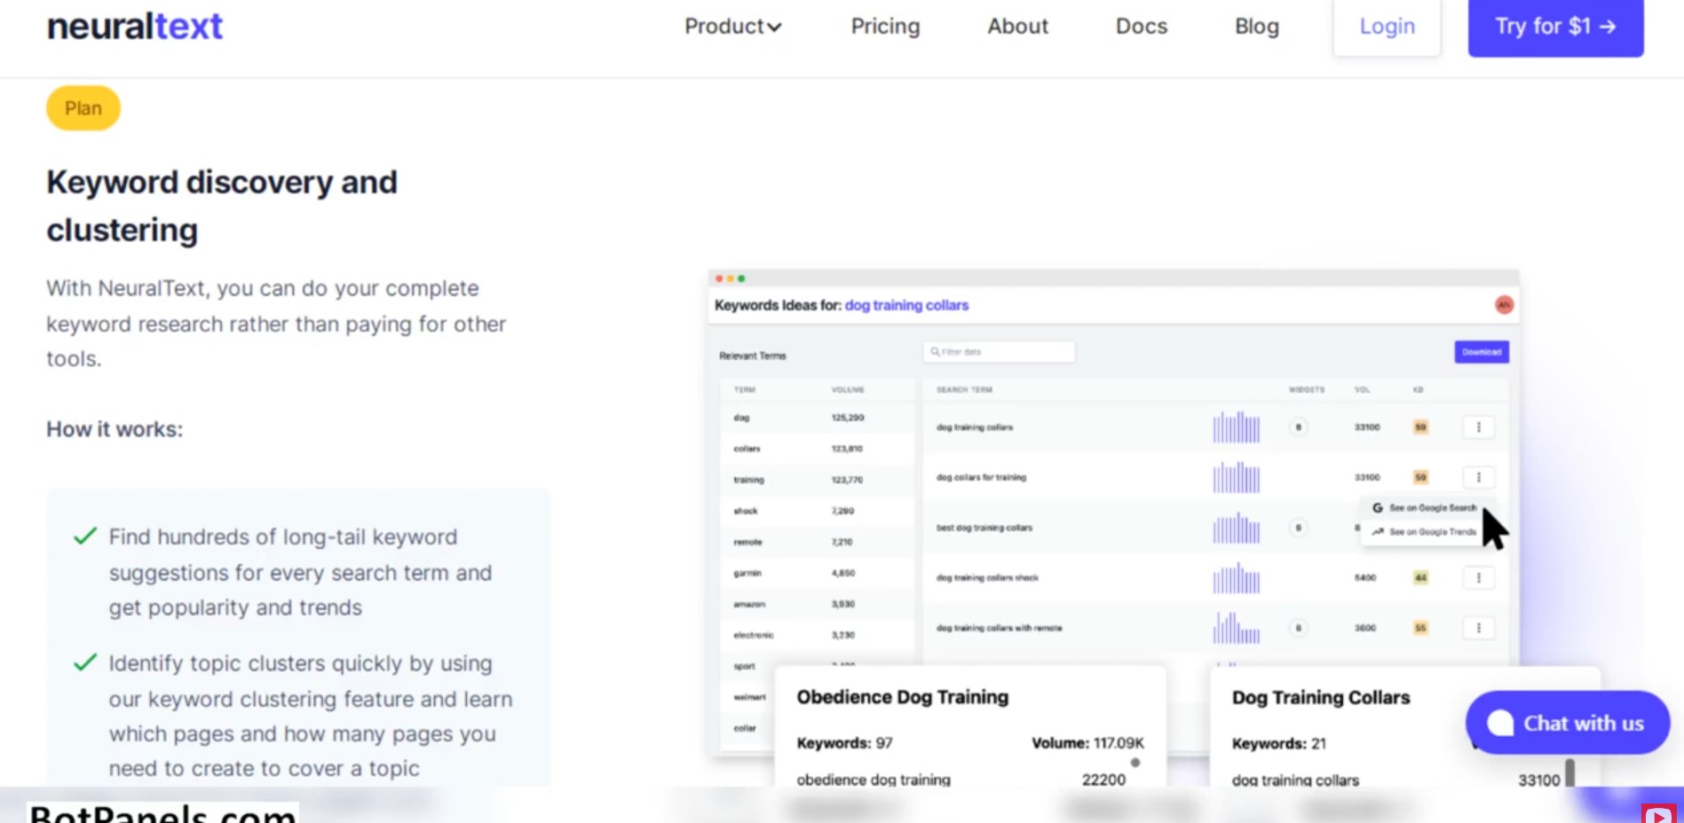Click the Login button
This screenshot has width=1684, height=823.
coord(1387,27)
